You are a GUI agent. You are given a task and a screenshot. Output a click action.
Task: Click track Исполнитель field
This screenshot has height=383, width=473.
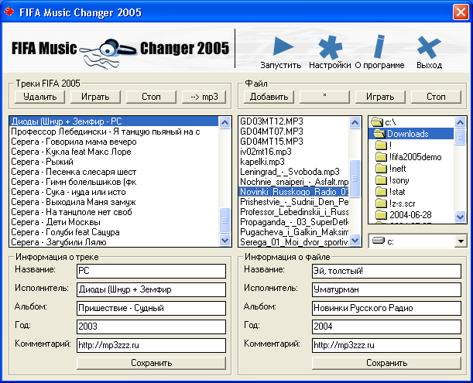tap(151, 289)
